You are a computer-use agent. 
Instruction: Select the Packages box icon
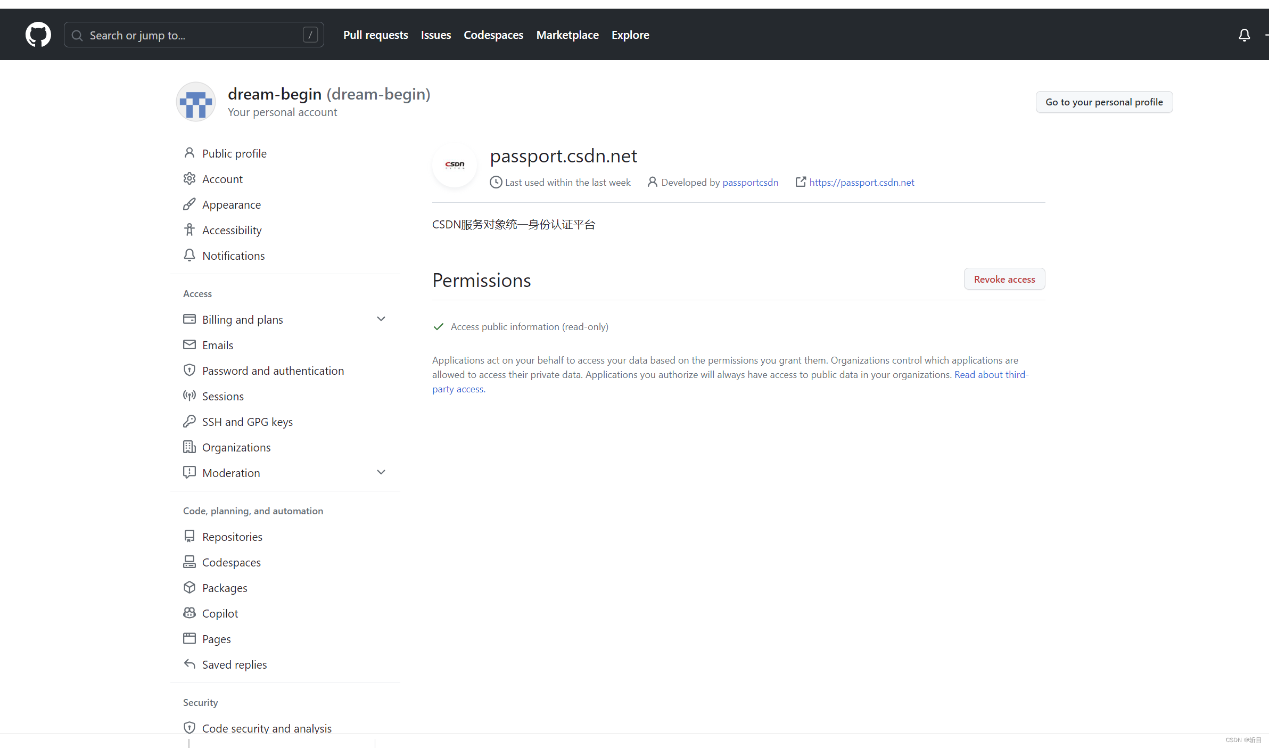click(190, 587)
